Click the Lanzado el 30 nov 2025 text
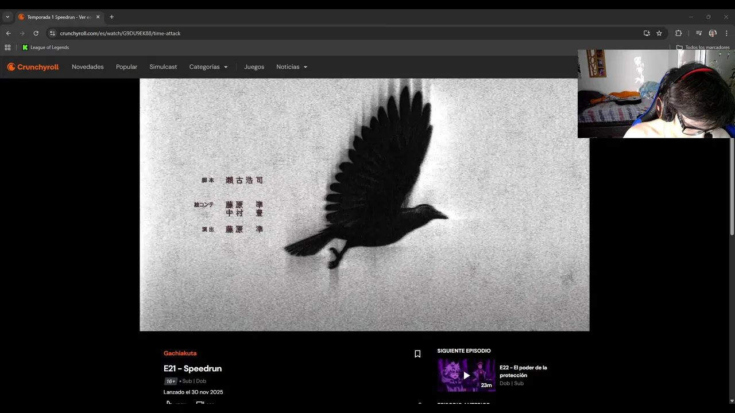 193,392
